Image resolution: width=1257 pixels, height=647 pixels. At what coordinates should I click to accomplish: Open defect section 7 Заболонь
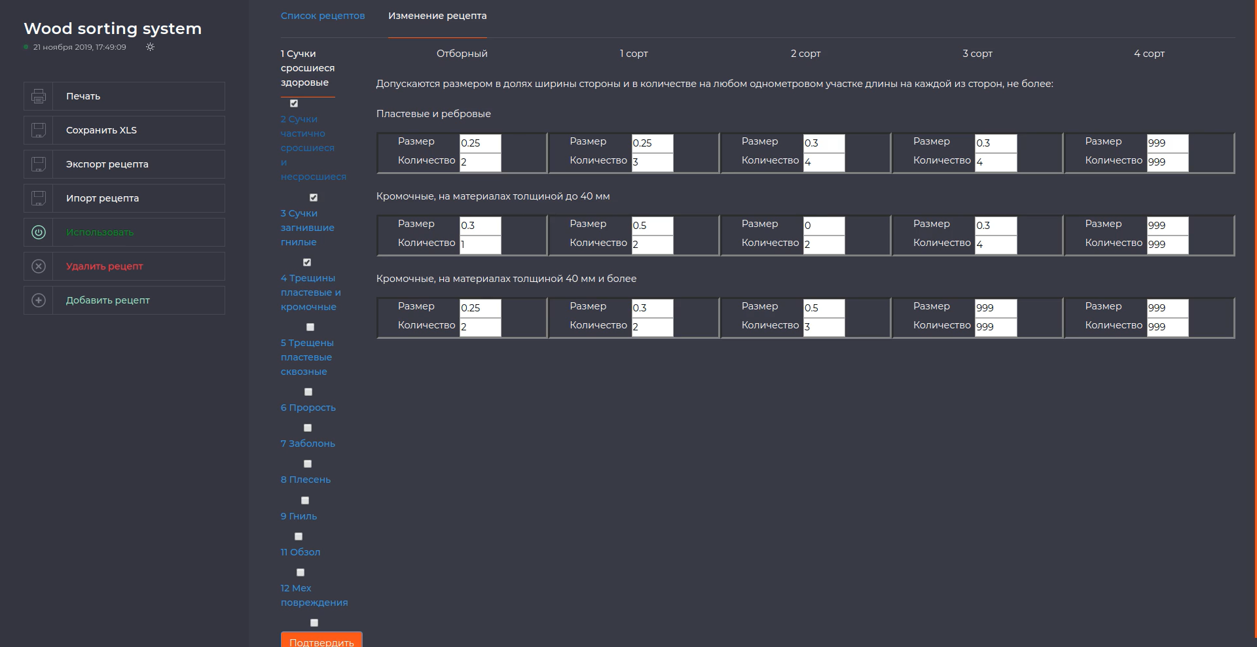click(x=308, y=444)
